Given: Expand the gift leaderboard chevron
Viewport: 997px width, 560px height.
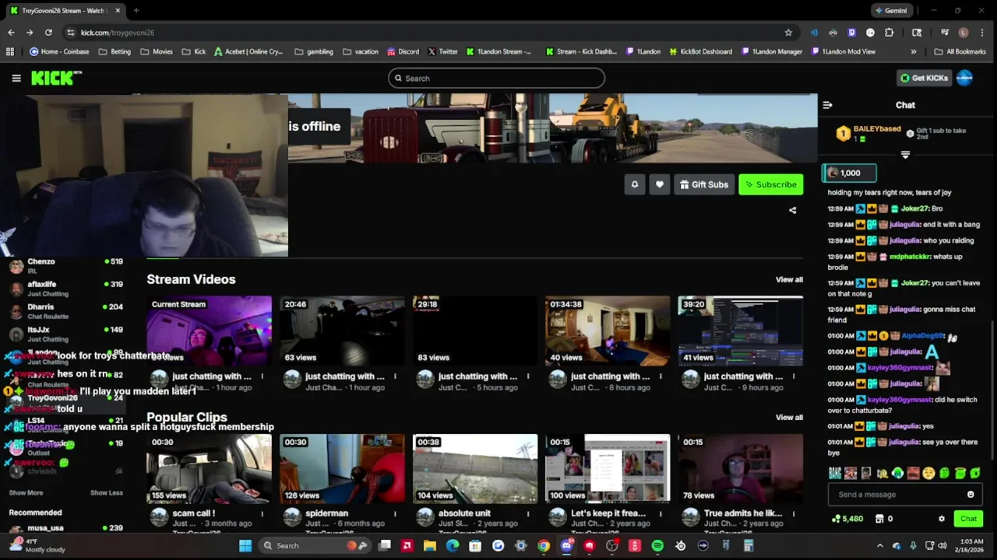Looking at the screenshot, I should [x=905, y=154].
